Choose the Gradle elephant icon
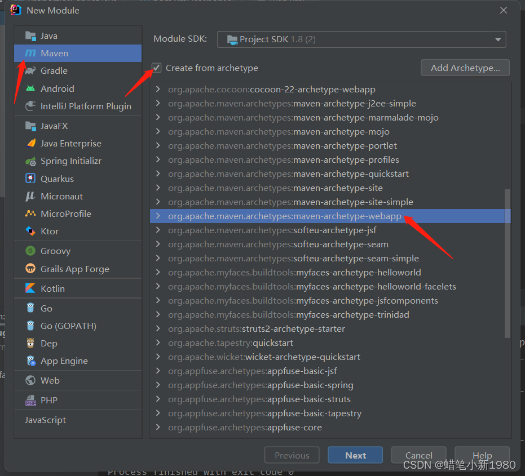This screenshot has width=525, height=476. pos(30,70)
